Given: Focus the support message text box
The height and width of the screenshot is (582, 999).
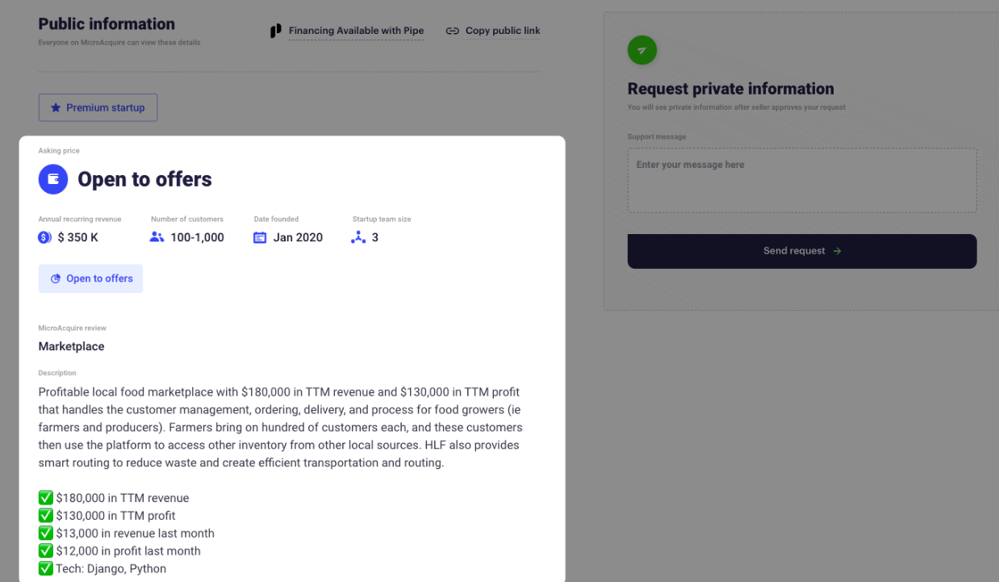Looking at the screenshot, I should 801,180.
